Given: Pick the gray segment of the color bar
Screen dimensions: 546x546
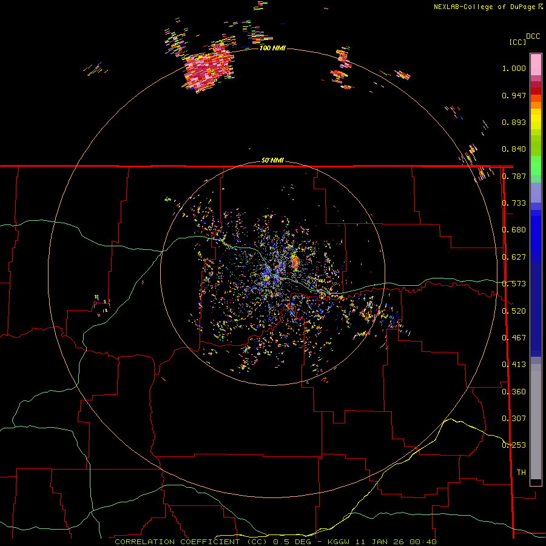Looking at the screenshot, I should pyautogui.click(x=536, y=422).
